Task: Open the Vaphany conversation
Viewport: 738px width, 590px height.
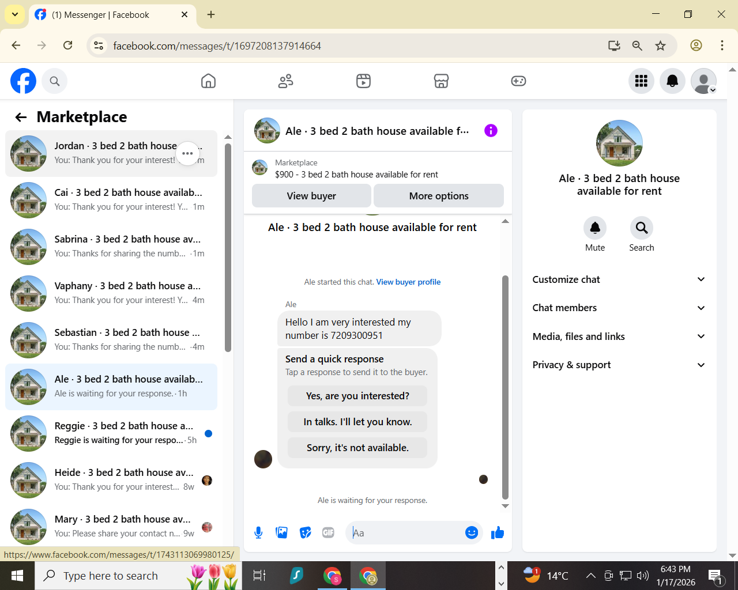Action: 111,293
